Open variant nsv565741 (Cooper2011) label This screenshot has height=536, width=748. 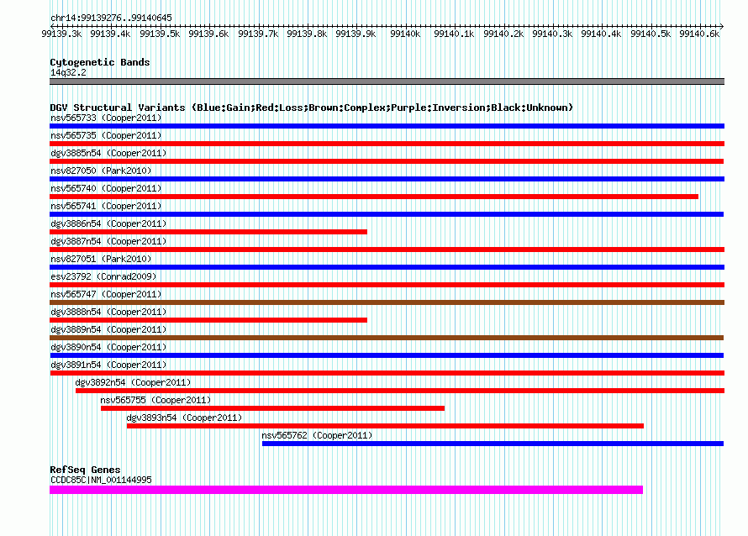(106, 206)
